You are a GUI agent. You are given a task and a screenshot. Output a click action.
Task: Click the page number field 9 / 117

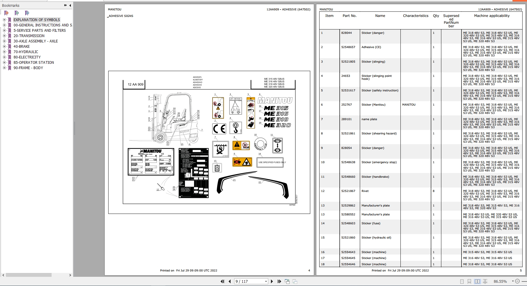(x=249, y=281)
